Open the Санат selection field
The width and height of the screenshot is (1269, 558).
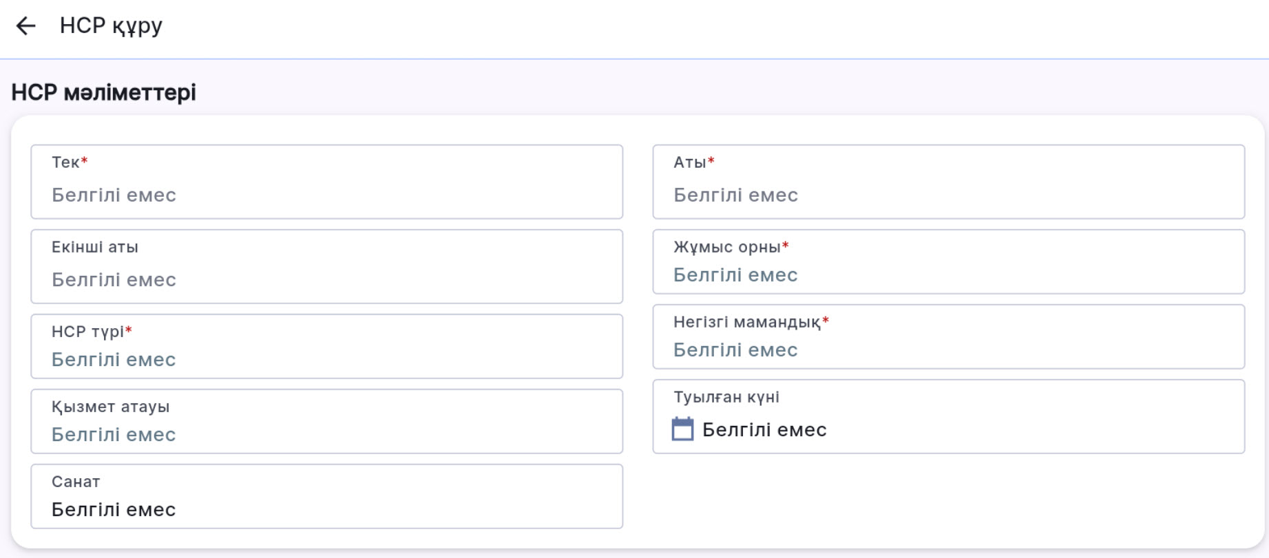[x=326, y=509]
